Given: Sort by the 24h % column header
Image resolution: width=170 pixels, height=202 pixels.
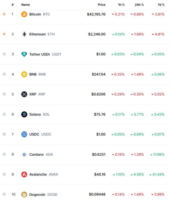Looking at the screenshot, I should 139,5.
